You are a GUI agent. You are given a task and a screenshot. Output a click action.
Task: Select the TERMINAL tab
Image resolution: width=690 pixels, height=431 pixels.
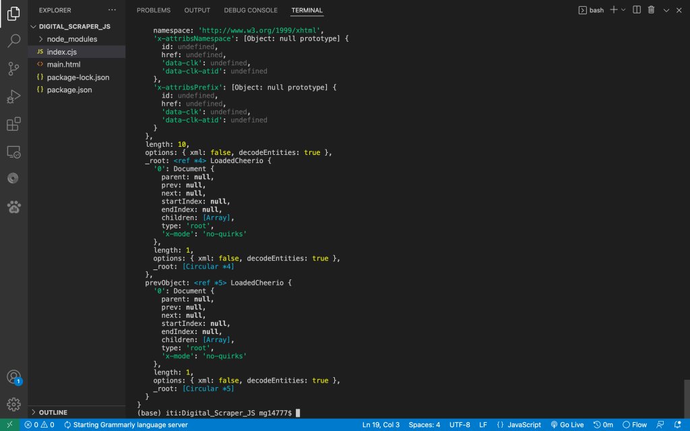click(307, 10)
